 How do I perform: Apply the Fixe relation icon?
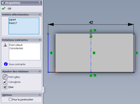click(x=5, y=87)
